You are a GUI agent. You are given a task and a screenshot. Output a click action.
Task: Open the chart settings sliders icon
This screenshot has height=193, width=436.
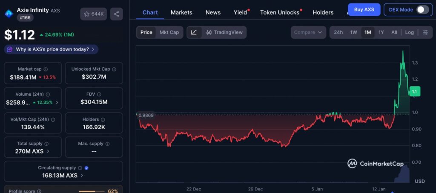tap(425, 32)
